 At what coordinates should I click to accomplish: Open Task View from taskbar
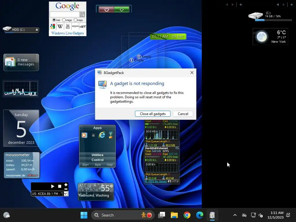[x=162, y=215]
